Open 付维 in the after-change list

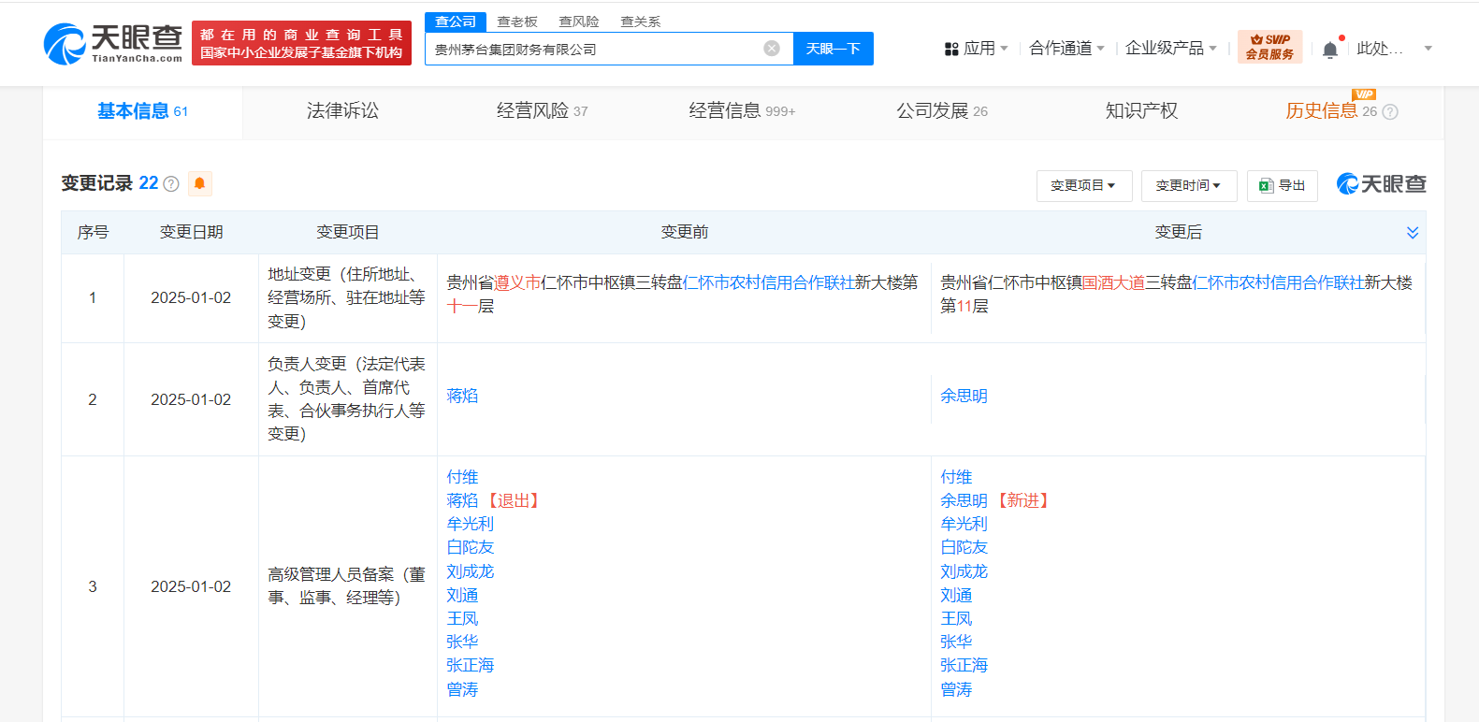coord(956,478)
